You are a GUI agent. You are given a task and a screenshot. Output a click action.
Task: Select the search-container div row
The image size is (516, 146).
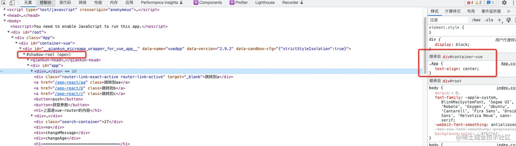point(78,122)
